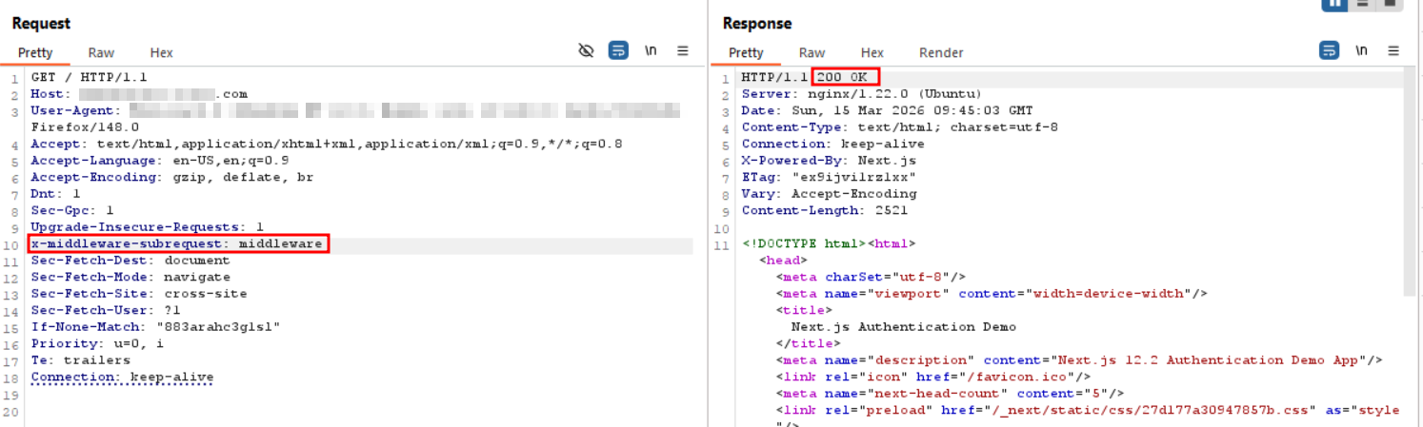Toggle non-printable characters in the Request panel
The image size is (1423, 427).
(651, 51)
